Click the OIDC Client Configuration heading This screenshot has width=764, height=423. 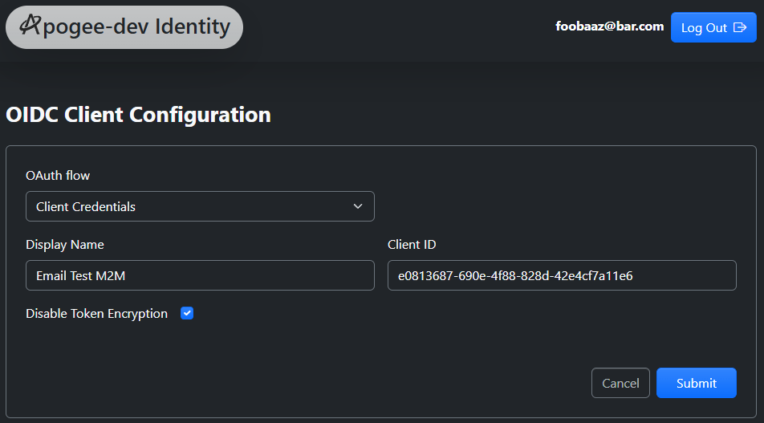click(x=138, y=115)
